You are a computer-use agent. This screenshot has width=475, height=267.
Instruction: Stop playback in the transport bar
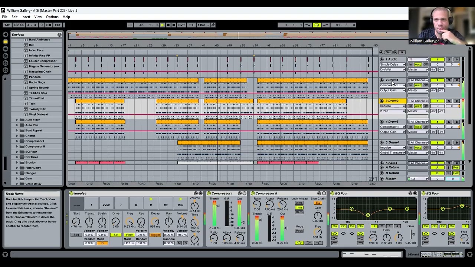click(168, 25)
